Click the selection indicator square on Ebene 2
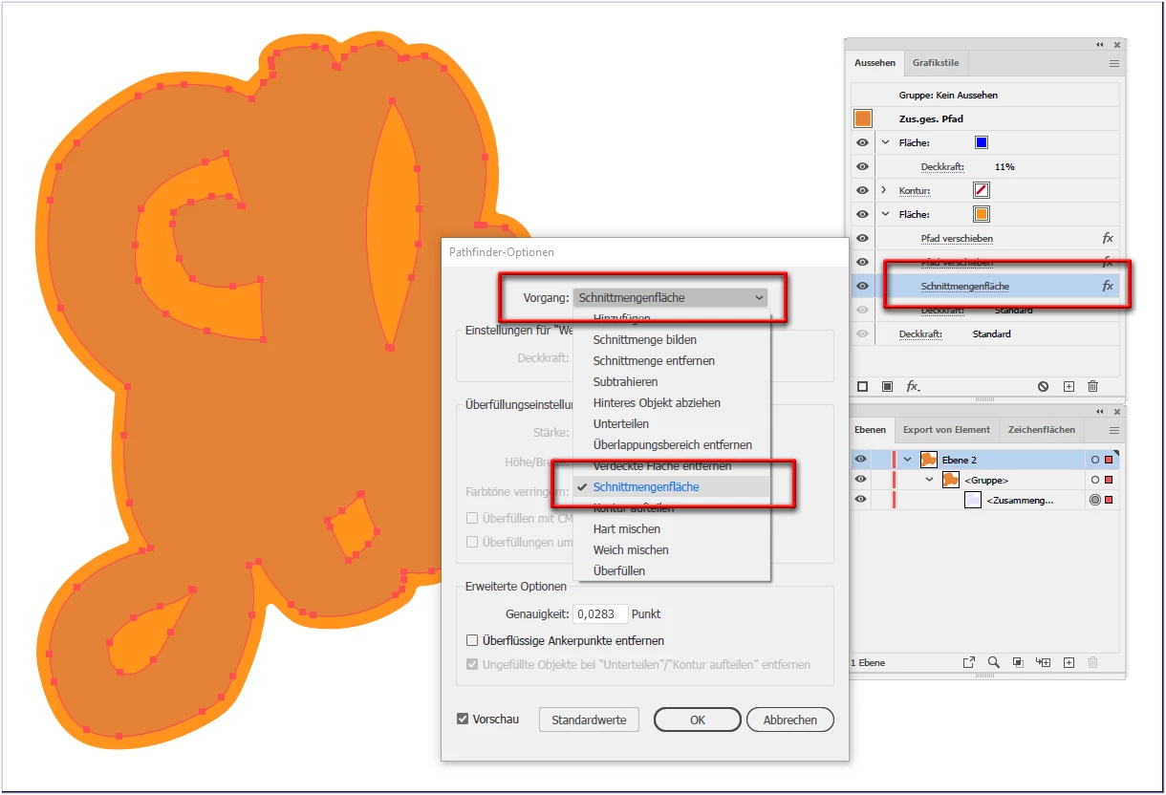The height and width of the screenshot is (795, 1166). click(1109, 460)
